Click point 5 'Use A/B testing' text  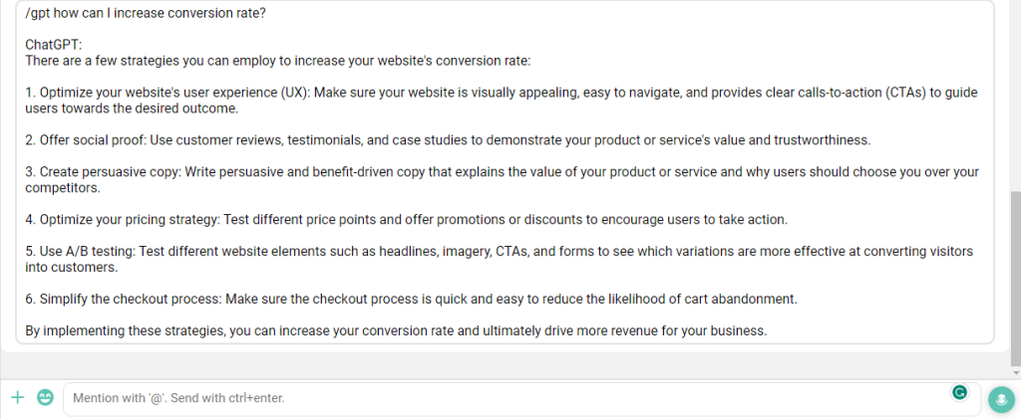tap(499, 259)
